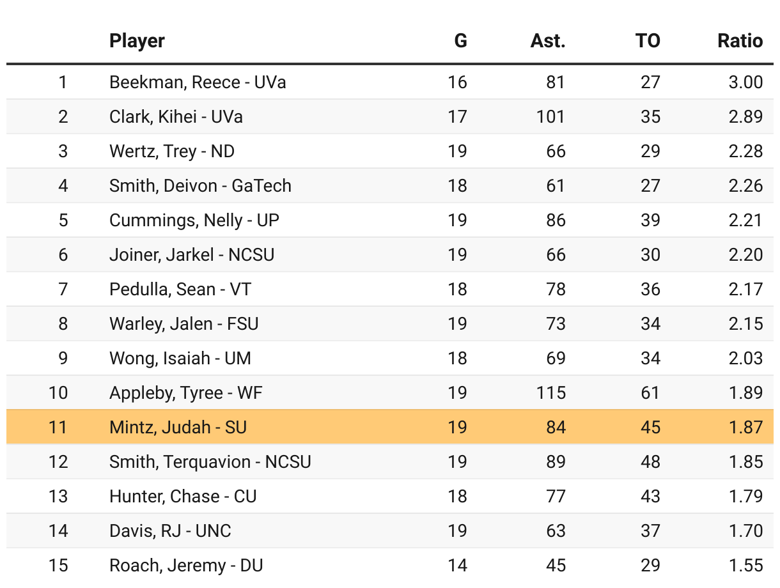Select Hunter, Chase - CU entry

183,497
